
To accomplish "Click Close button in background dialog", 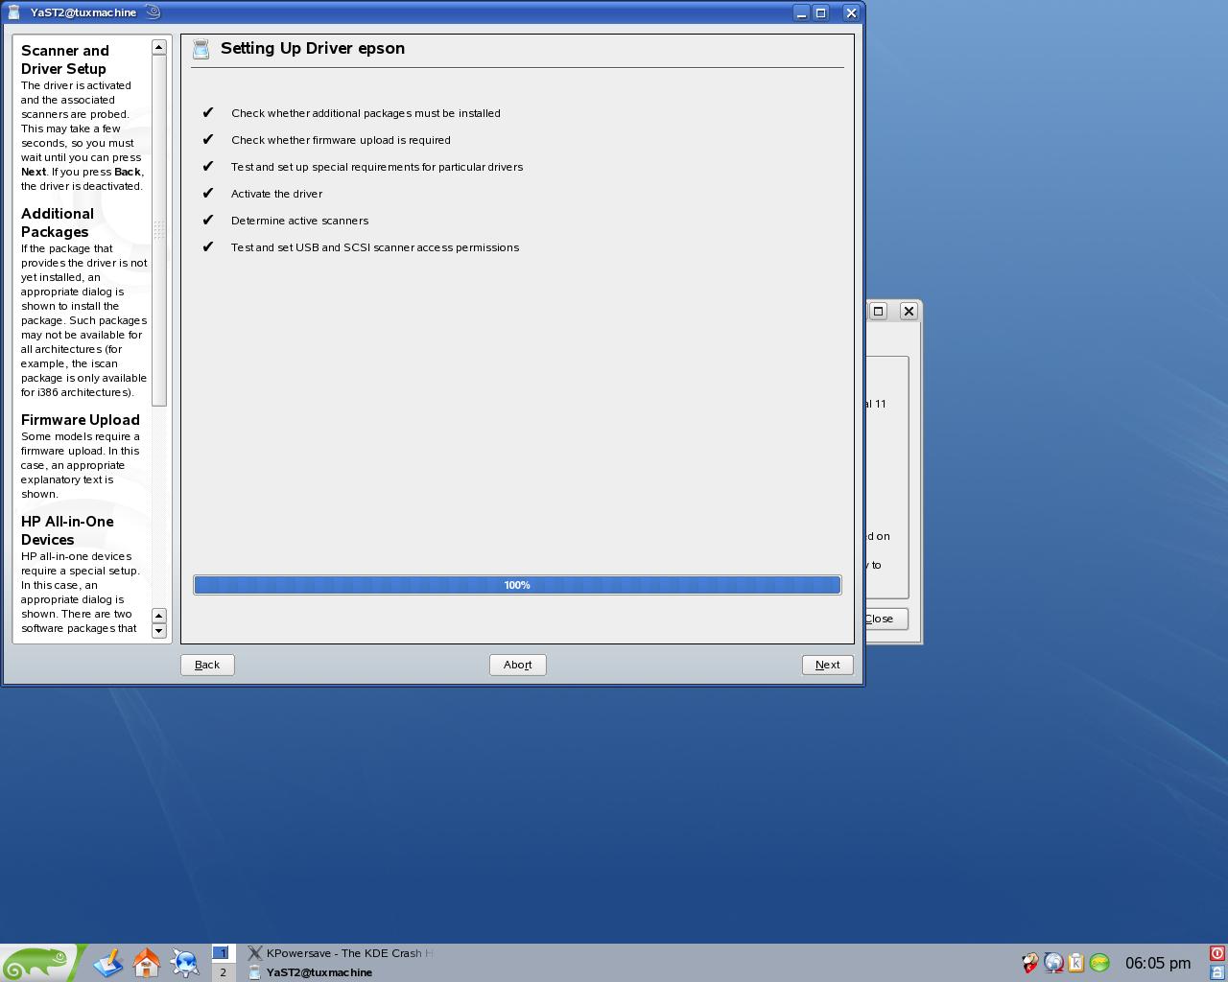I will pyautogui.click(x=886, y=619).
